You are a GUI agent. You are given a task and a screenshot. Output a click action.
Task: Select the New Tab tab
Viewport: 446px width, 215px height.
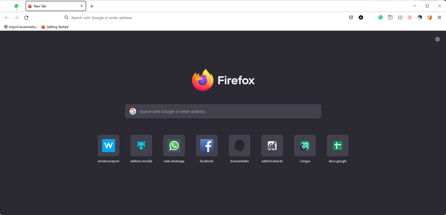click(x=56, y=6)
